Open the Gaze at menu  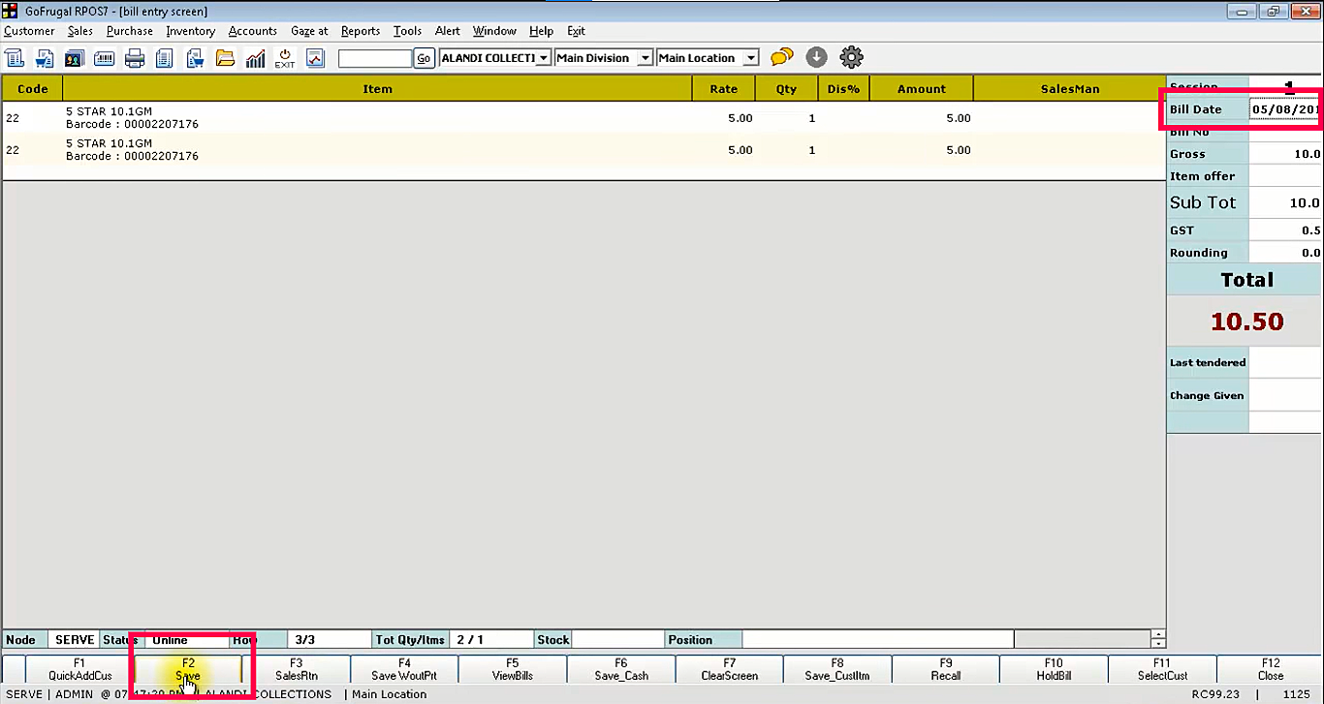click(309, 31)
